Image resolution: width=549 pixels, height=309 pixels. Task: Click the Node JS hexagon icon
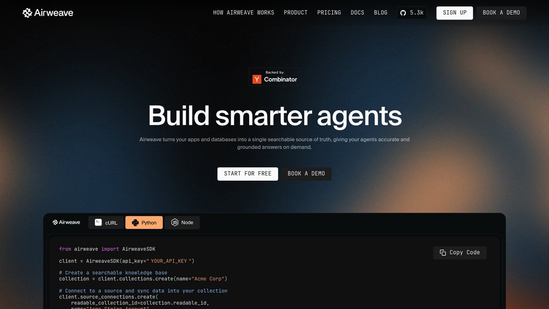[x=175, y=223]
